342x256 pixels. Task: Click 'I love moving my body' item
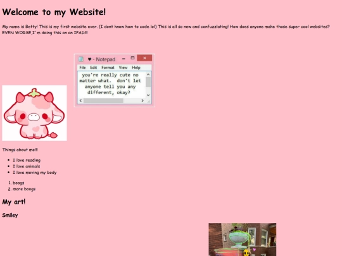(34, 173)
